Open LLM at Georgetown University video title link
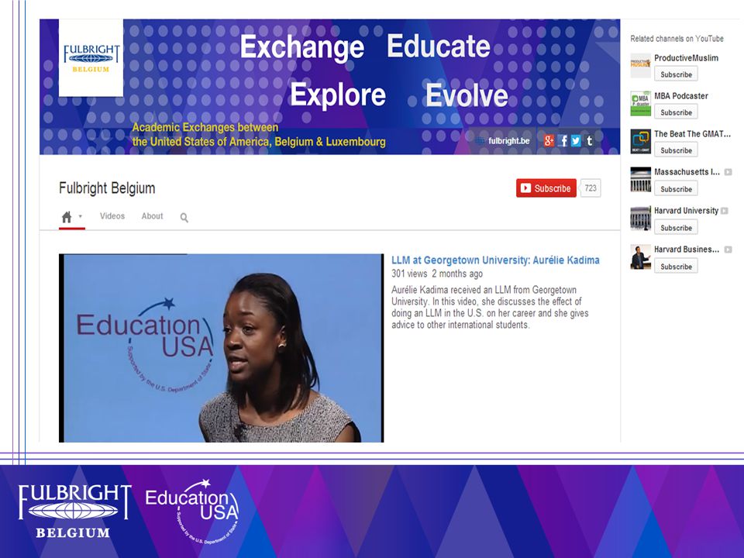The height and width of the screenshot is (558, 744). 495,260
